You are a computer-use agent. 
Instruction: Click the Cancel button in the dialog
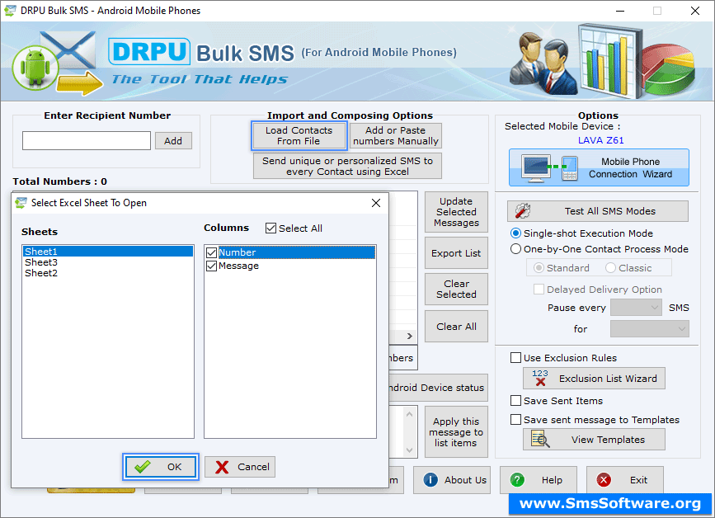coord(240,467)
